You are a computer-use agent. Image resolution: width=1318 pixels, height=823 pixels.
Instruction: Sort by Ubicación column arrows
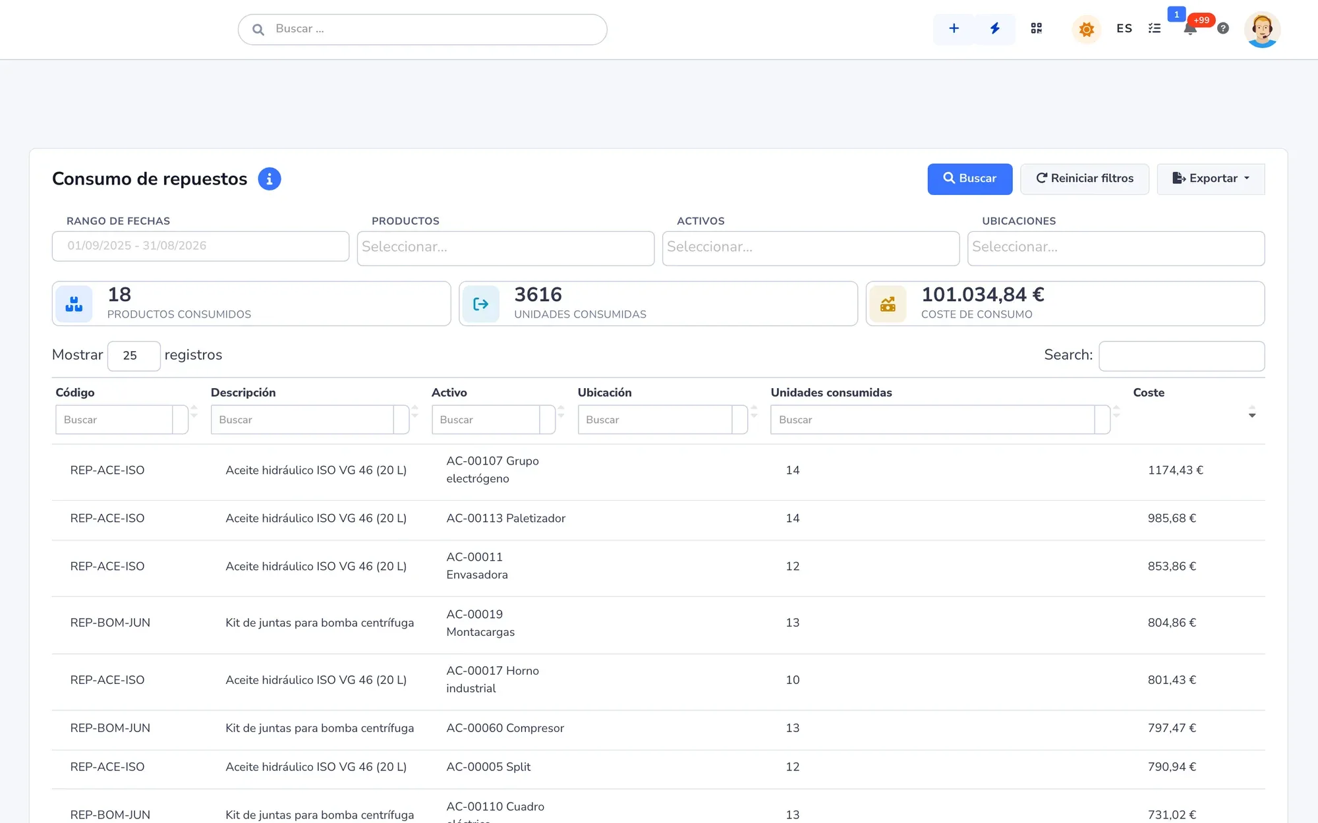click(754, 412)
